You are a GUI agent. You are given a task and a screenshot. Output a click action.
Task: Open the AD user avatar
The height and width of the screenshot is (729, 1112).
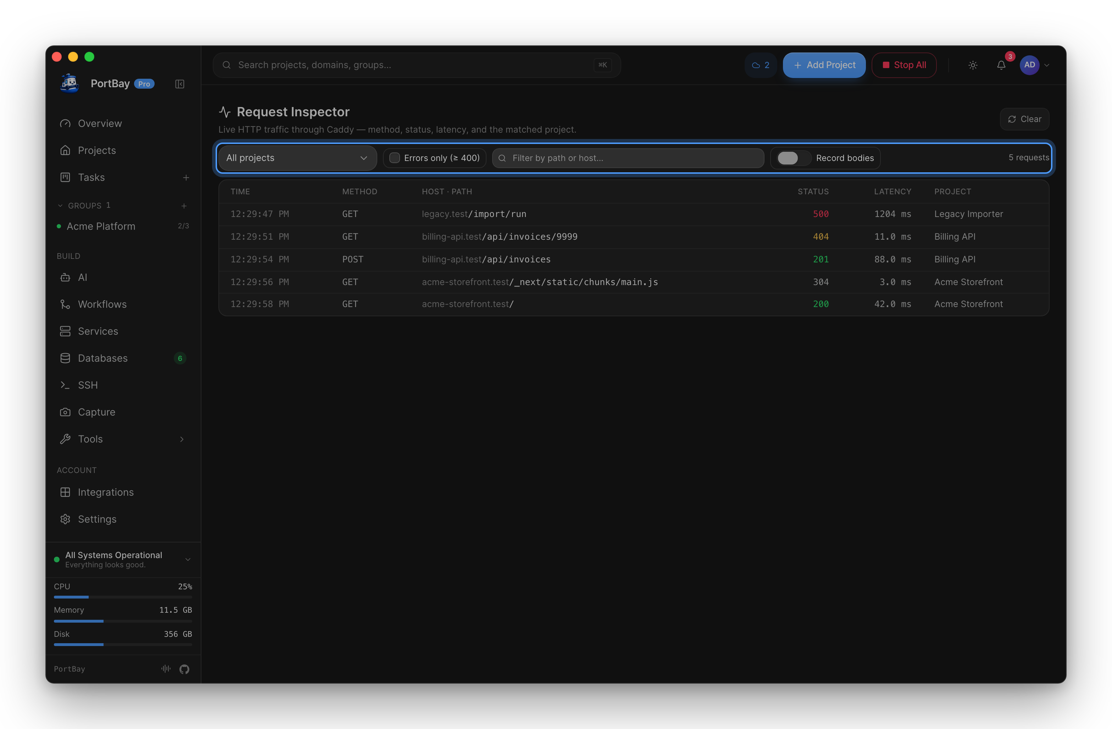(x=1029, y=65)
